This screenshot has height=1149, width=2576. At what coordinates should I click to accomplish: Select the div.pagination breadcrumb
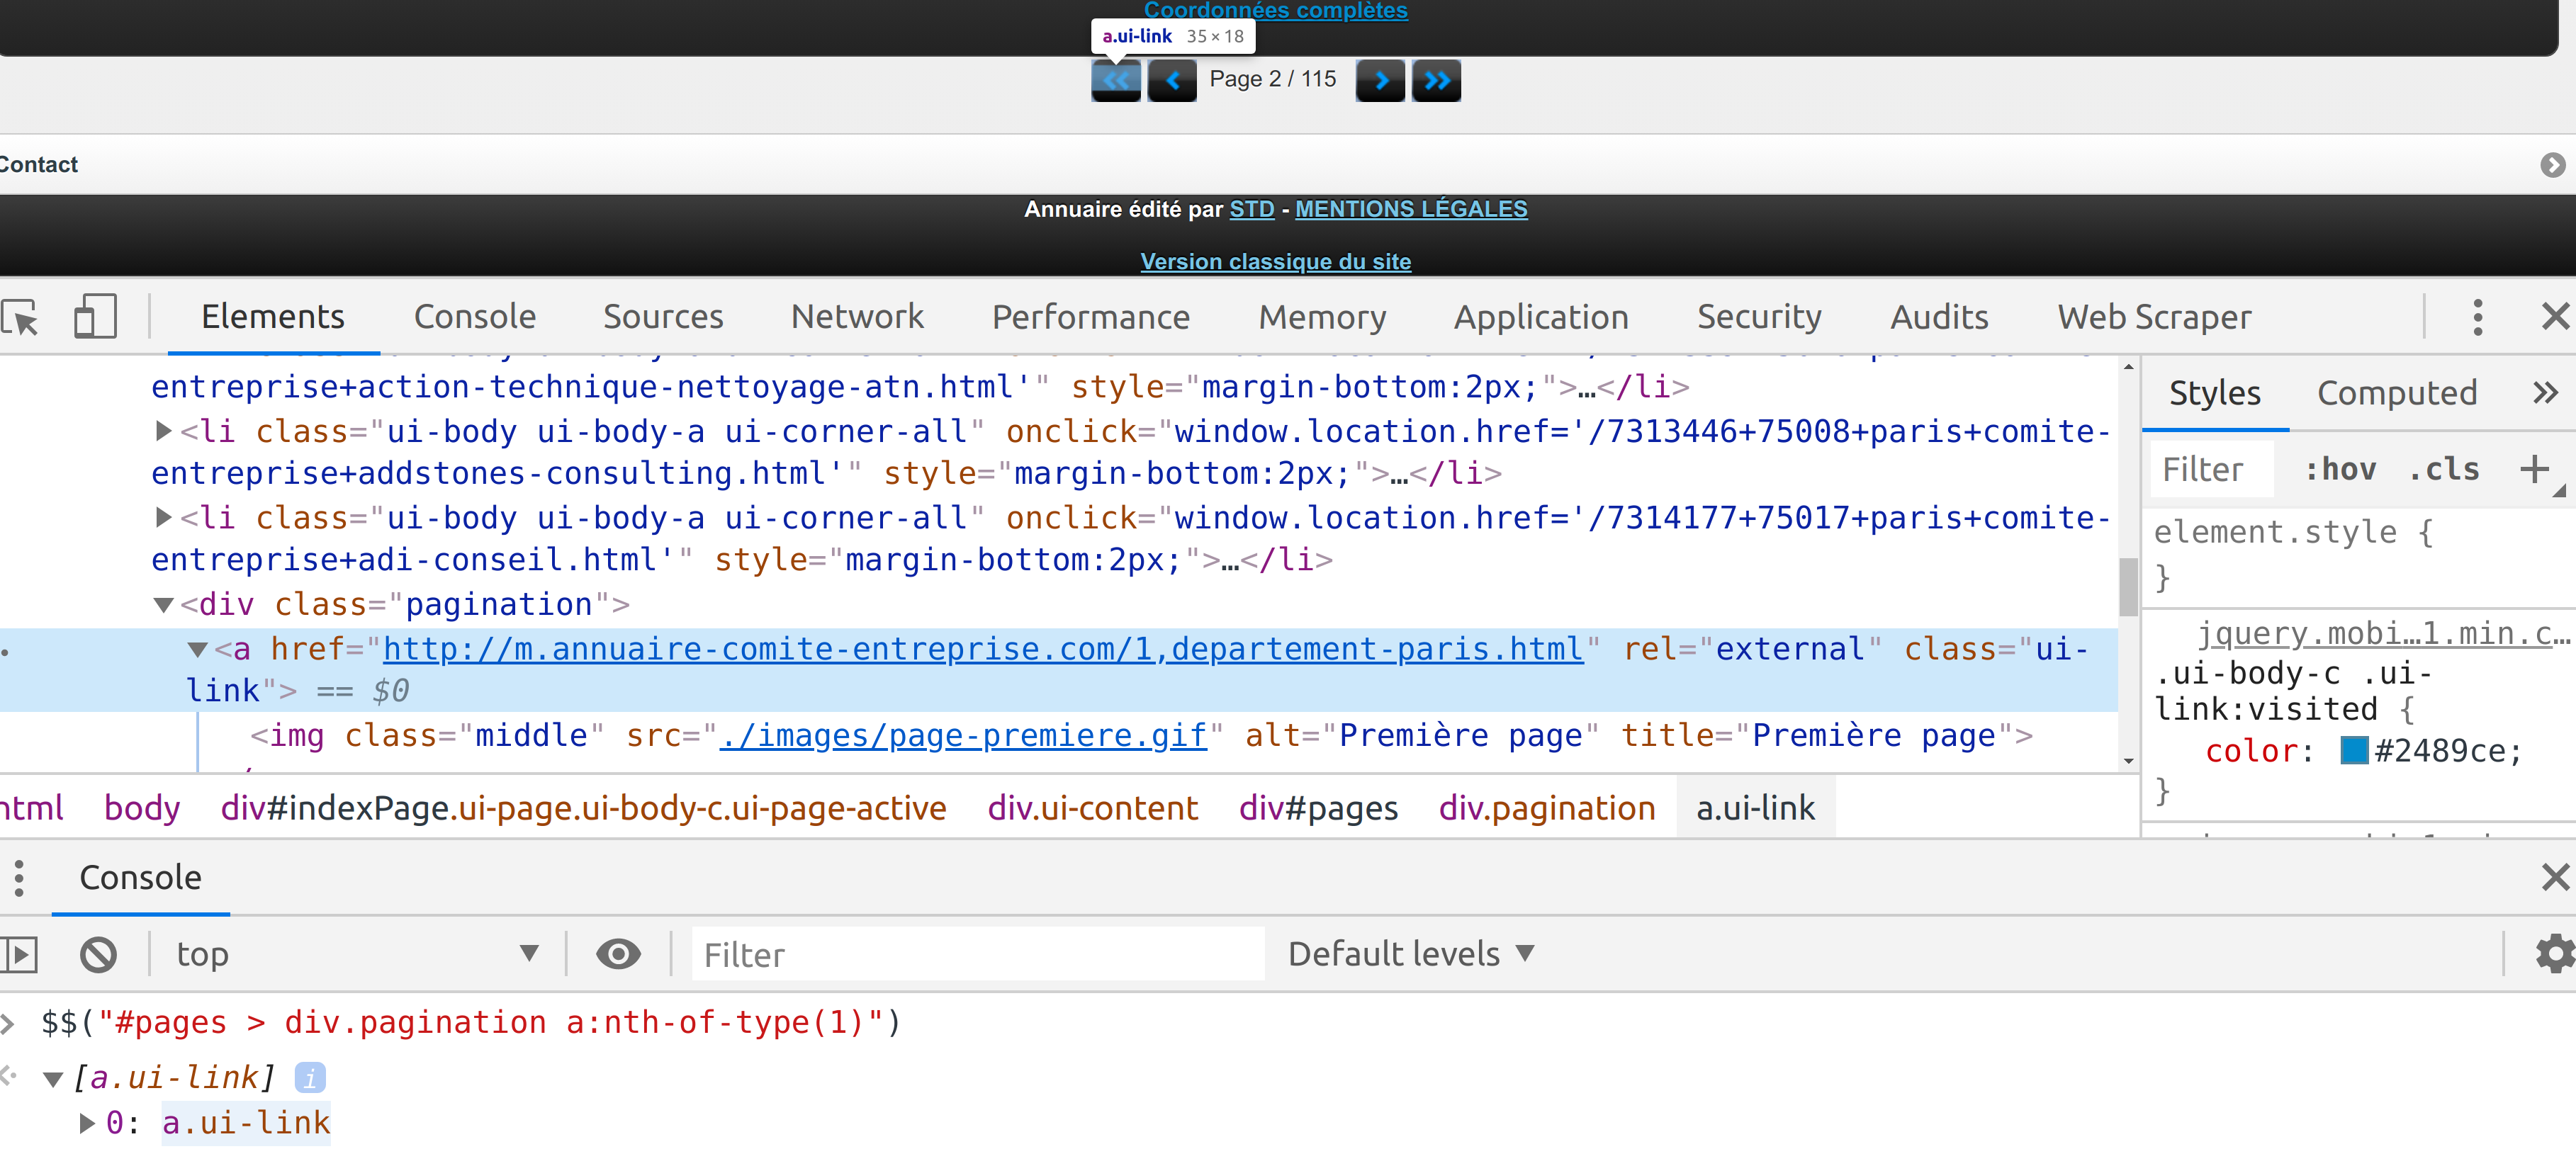pos(1547,808)
